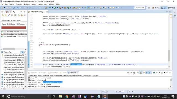The image size is (177, 99).
Task: Click the editor vertical scrollbar thumb
Action: tap(169, 56)
